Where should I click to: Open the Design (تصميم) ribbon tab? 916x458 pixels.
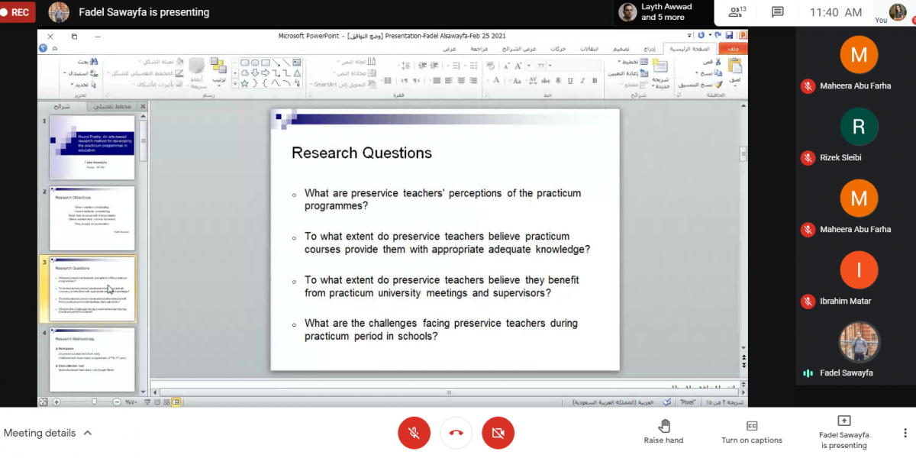[621, 49]
